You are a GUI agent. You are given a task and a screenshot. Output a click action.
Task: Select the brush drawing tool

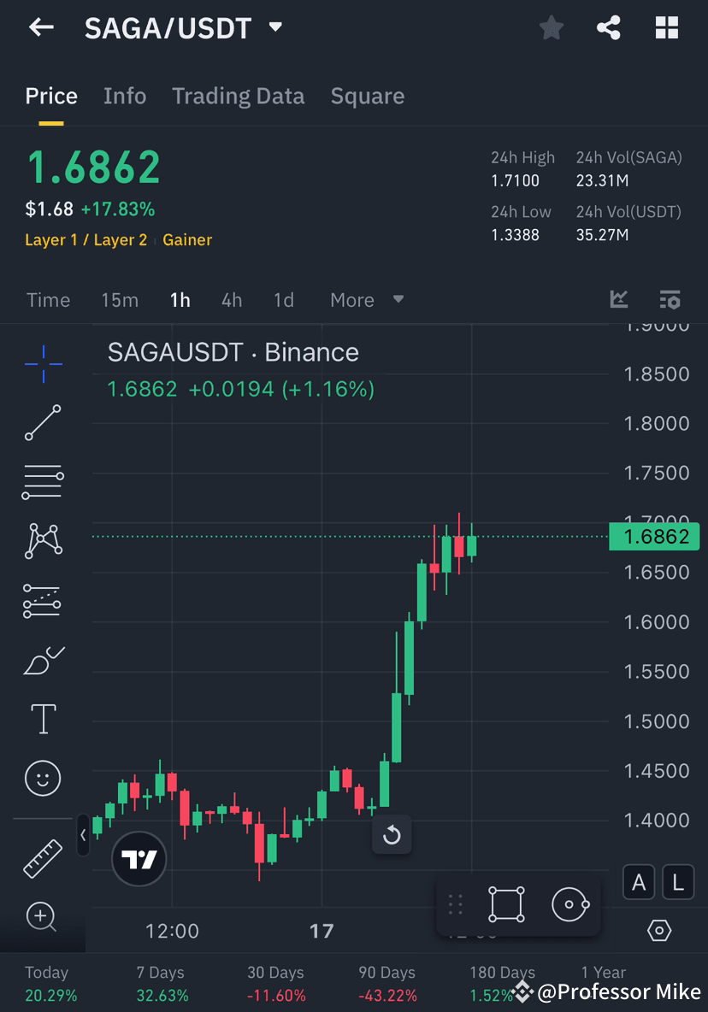(x=42, y=659)
